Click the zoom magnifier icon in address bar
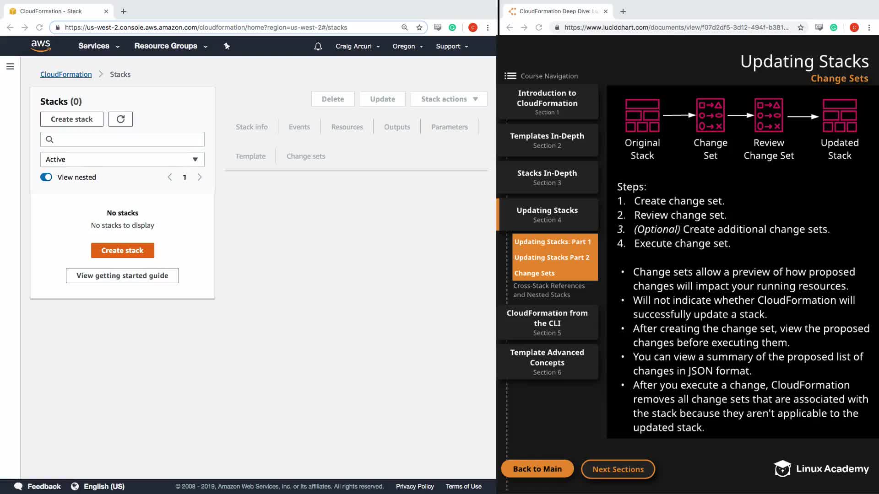 coord(404,27)
